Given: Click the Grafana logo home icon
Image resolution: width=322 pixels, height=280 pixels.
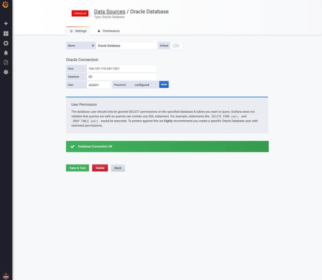Looking at the screenshot, I should (5, 5).
